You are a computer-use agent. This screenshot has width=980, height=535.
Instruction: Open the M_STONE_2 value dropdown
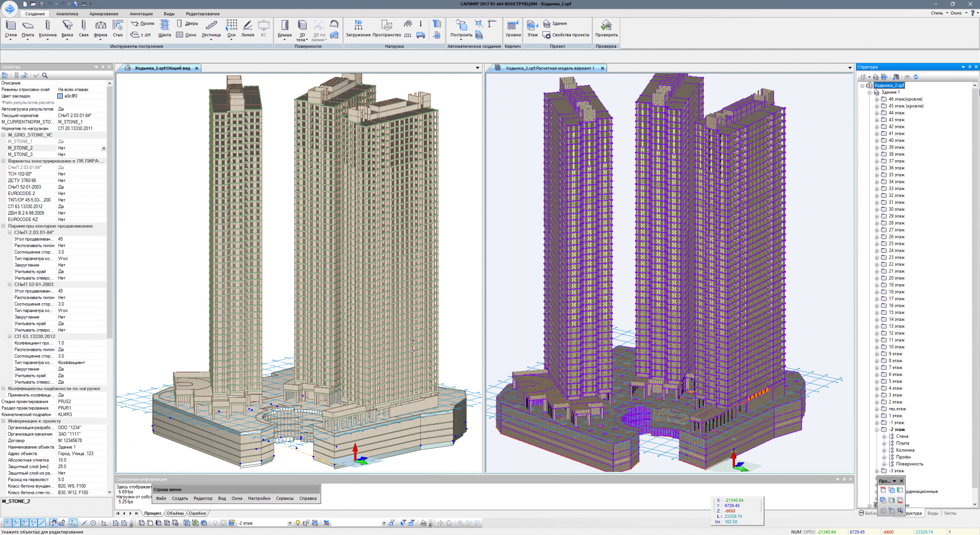pos(103,148)
